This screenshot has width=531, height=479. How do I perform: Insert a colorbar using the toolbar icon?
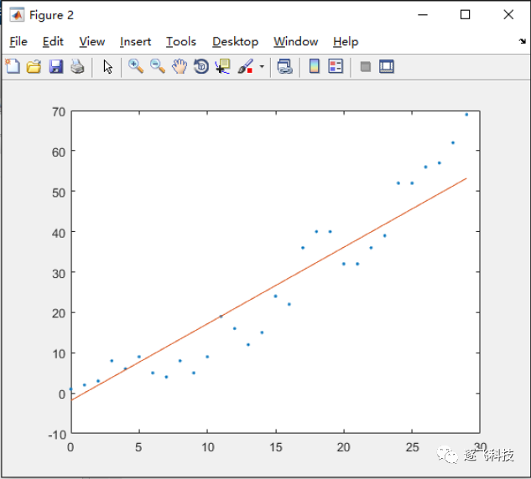315,66
